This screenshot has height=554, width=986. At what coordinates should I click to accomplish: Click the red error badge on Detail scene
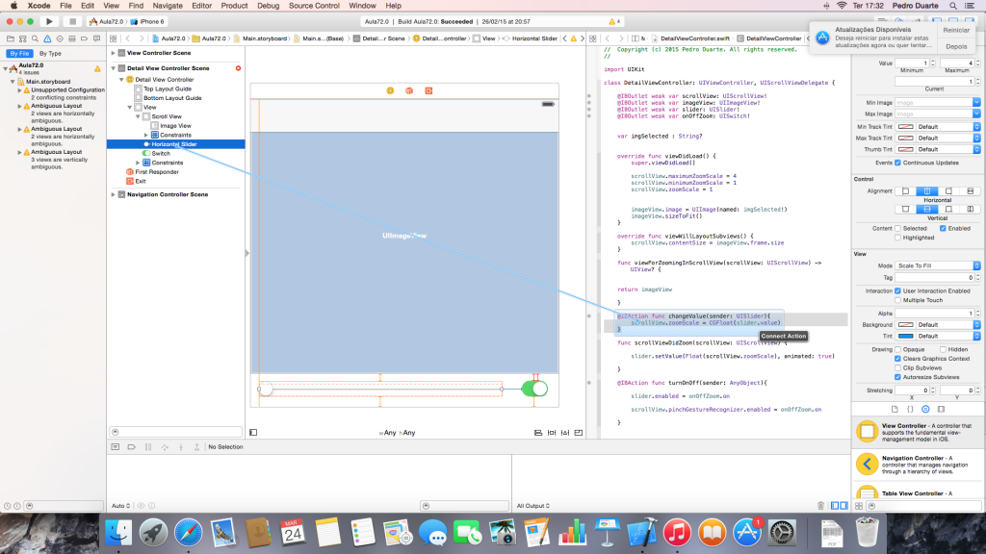(x=238, y=68)
